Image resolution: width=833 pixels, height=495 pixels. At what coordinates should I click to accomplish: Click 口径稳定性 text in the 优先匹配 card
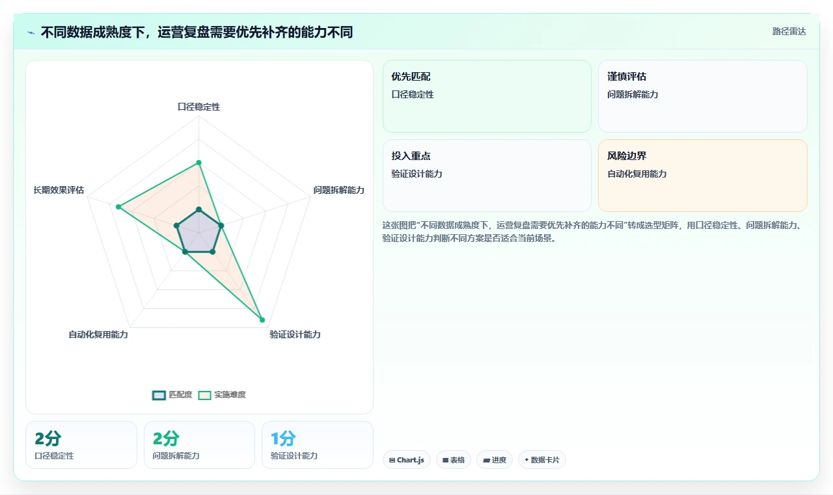(413, 94)
